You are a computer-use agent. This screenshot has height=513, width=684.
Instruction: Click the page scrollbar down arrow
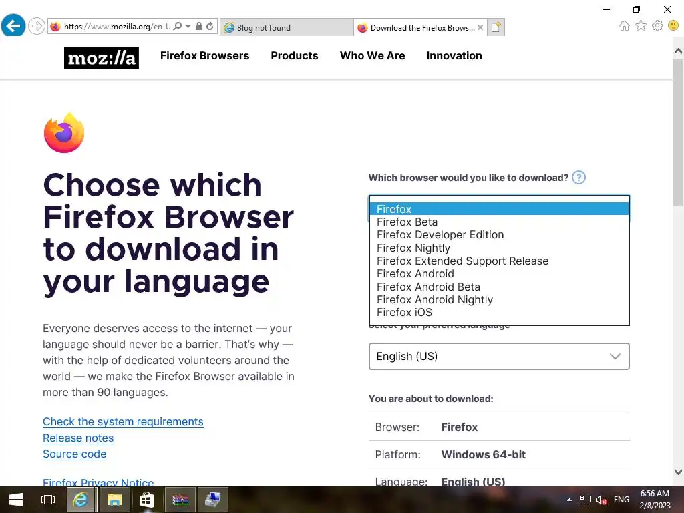click(678, 472)
